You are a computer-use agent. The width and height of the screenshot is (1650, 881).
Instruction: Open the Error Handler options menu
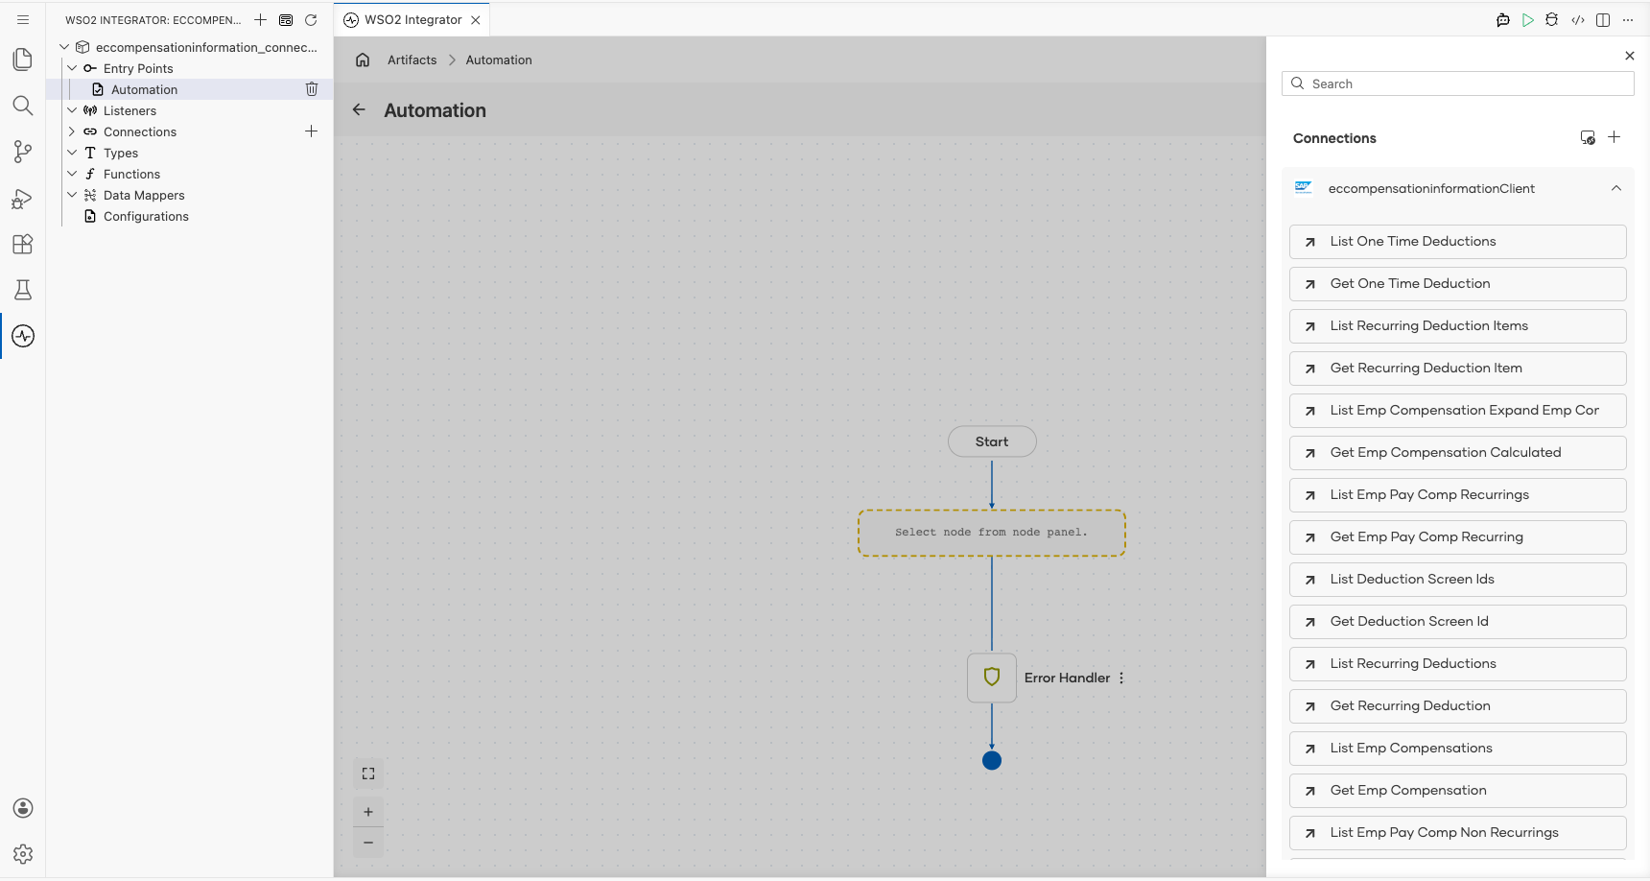[x=1121, y=678]
